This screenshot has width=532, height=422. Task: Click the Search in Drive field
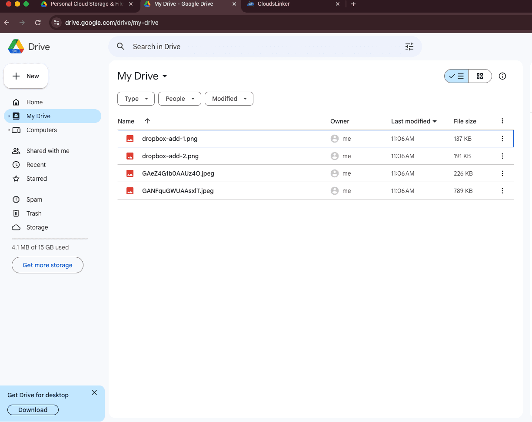point(265,47)
